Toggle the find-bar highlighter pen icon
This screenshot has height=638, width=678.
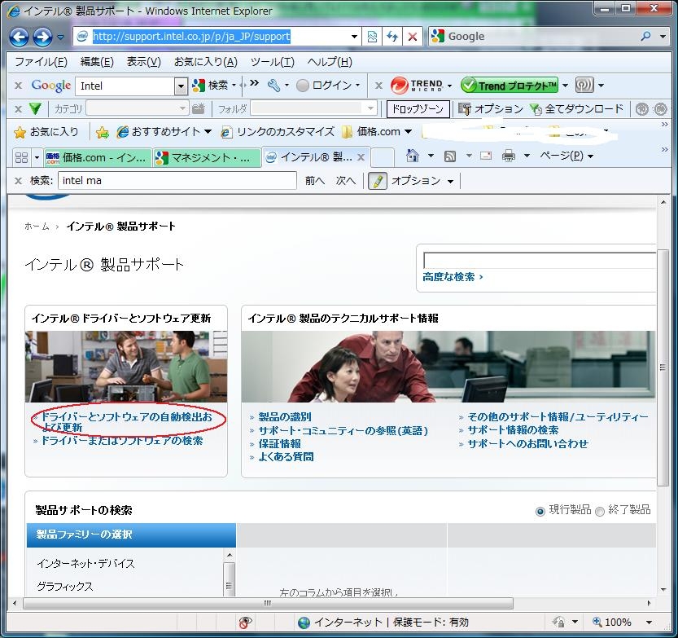(x=377, y=181)
